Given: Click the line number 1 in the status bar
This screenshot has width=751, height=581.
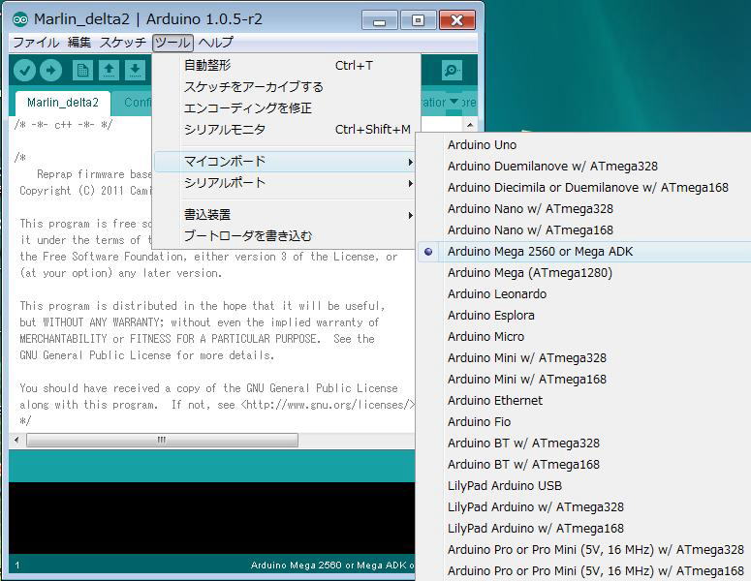Looking at the screenshot, I should tap(17, 566).
